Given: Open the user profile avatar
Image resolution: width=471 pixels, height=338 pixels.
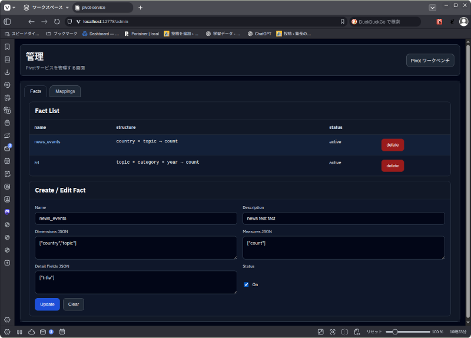Looking at the screenshot, I should coord(463,22).
